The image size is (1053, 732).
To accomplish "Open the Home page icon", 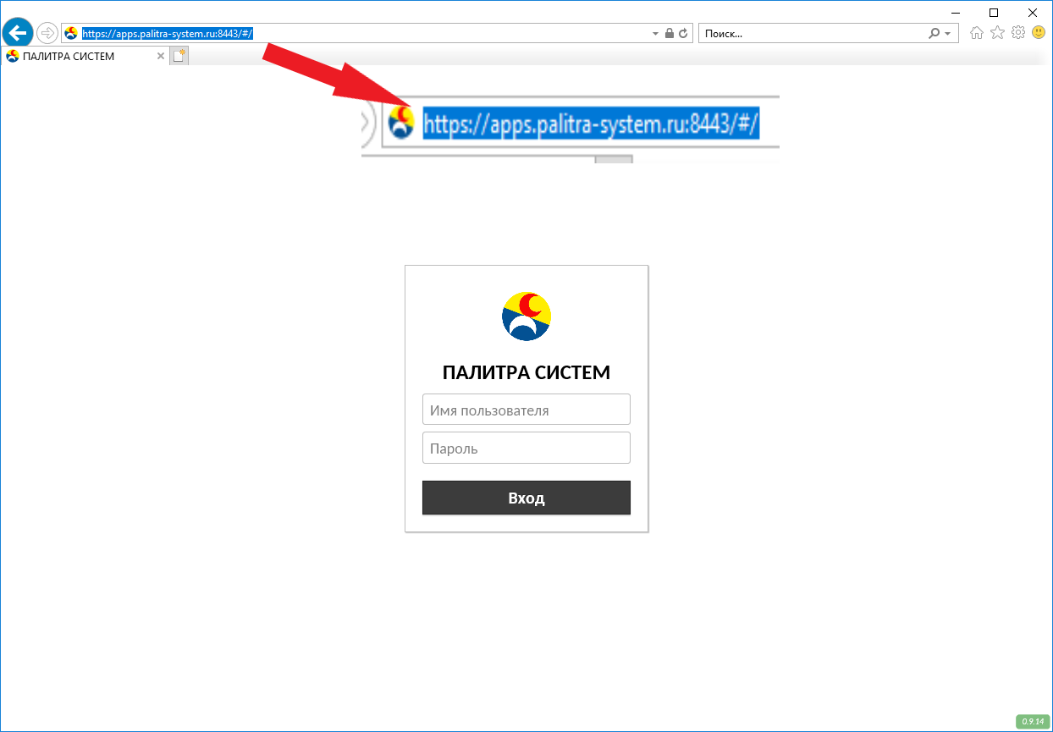I will coord(977,33).
